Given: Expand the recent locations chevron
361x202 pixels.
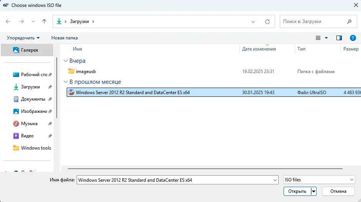Looking at the screenshot, I should [33, 21].
